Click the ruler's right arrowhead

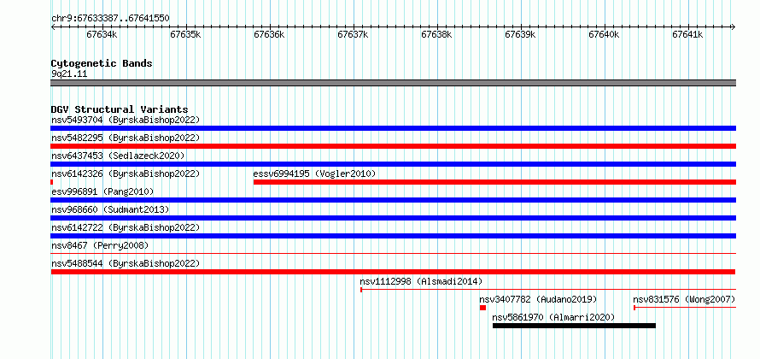(x=734, y=27)
